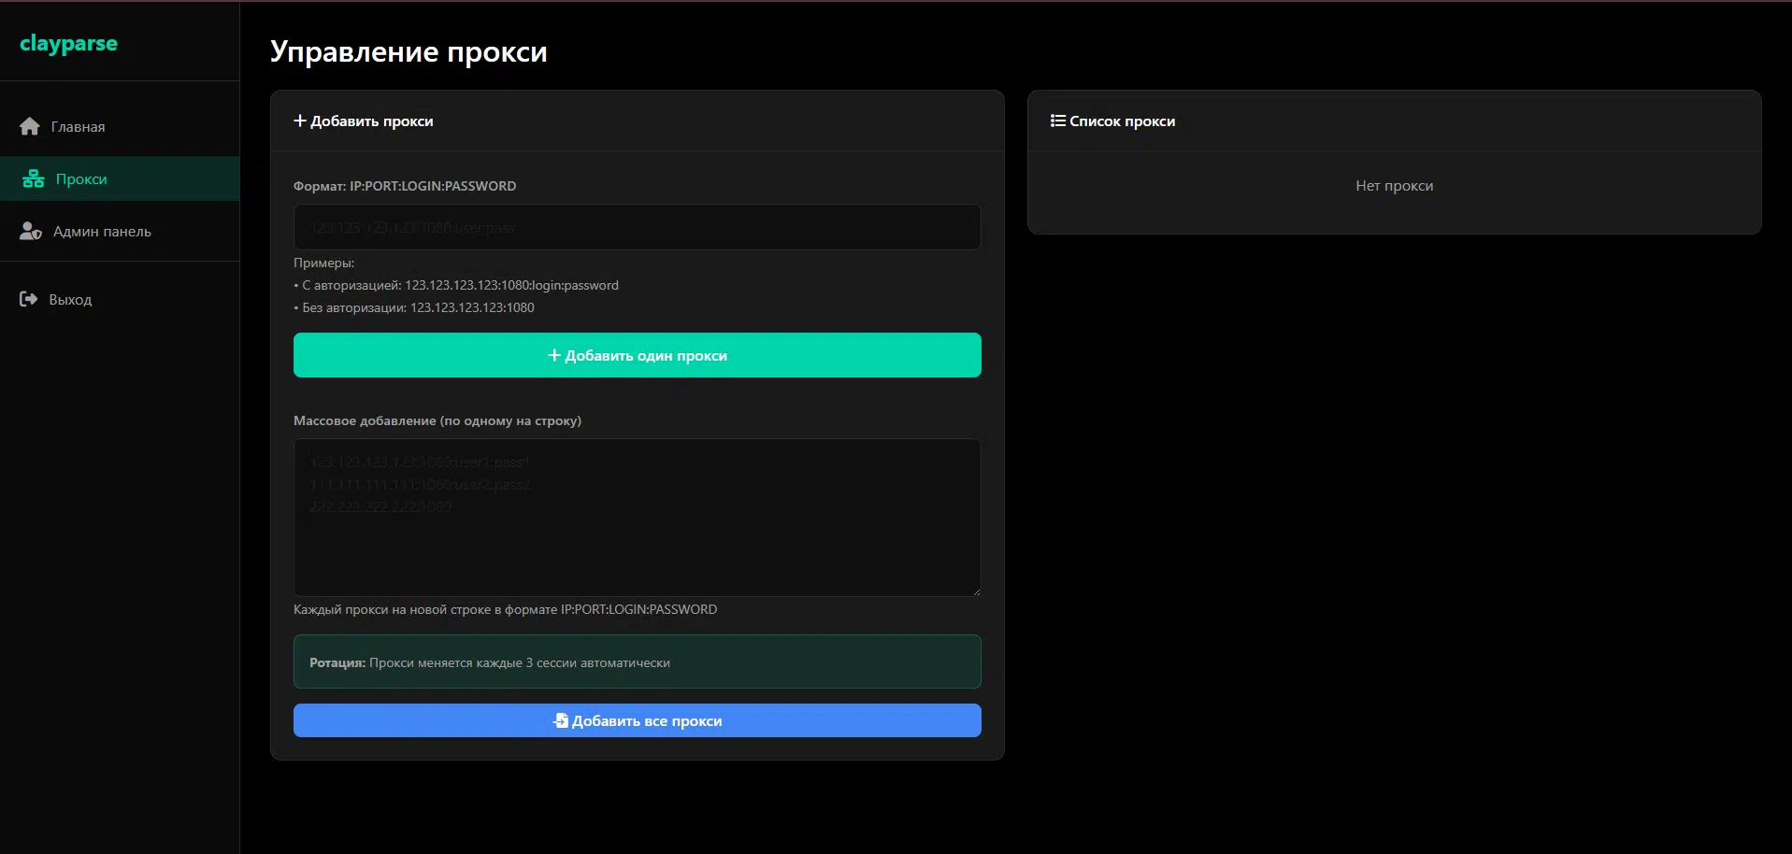Click the file import icon on blue button
Viewport: 1792px width, 854px height.
[x=560, y=720]
